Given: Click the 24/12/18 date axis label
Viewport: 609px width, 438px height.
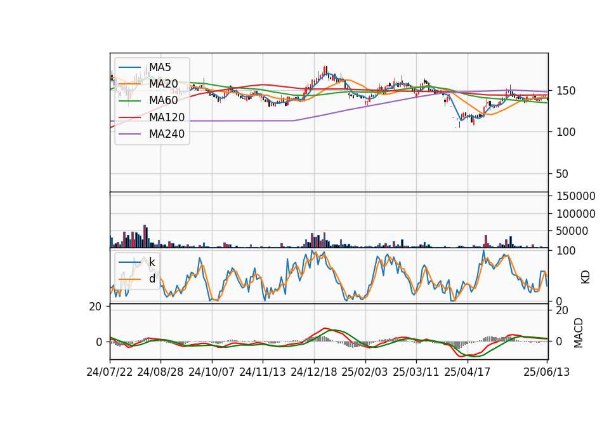Looking at the screenshot, I should 314,372.
